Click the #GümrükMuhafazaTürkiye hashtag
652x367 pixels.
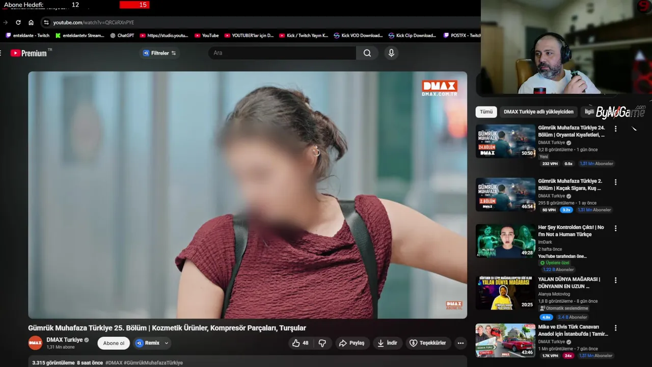tap(153, 363)
